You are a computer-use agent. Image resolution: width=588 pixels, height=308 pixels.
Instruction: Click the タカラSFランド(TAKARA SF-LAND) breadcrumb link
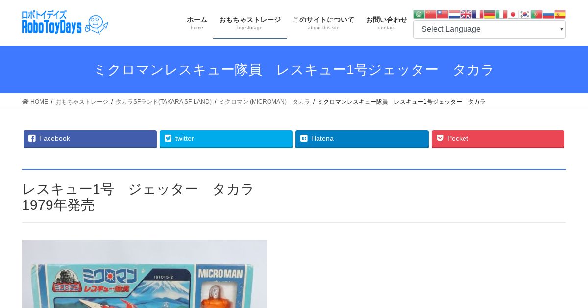pyautogui.click(x=164, y=102)
